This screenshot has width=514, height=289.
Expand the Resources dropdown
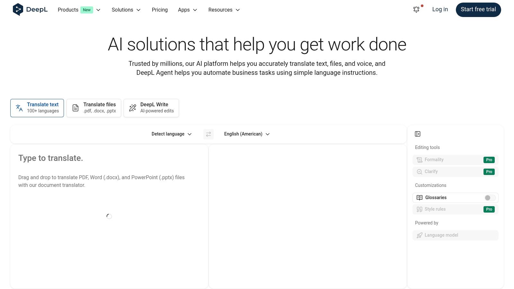coord(224,10)
